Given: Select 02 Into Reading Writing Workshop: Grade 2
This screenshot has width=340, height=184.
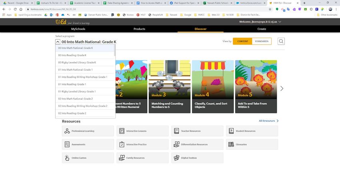Looking at the screenshot, I should (85, 106).
